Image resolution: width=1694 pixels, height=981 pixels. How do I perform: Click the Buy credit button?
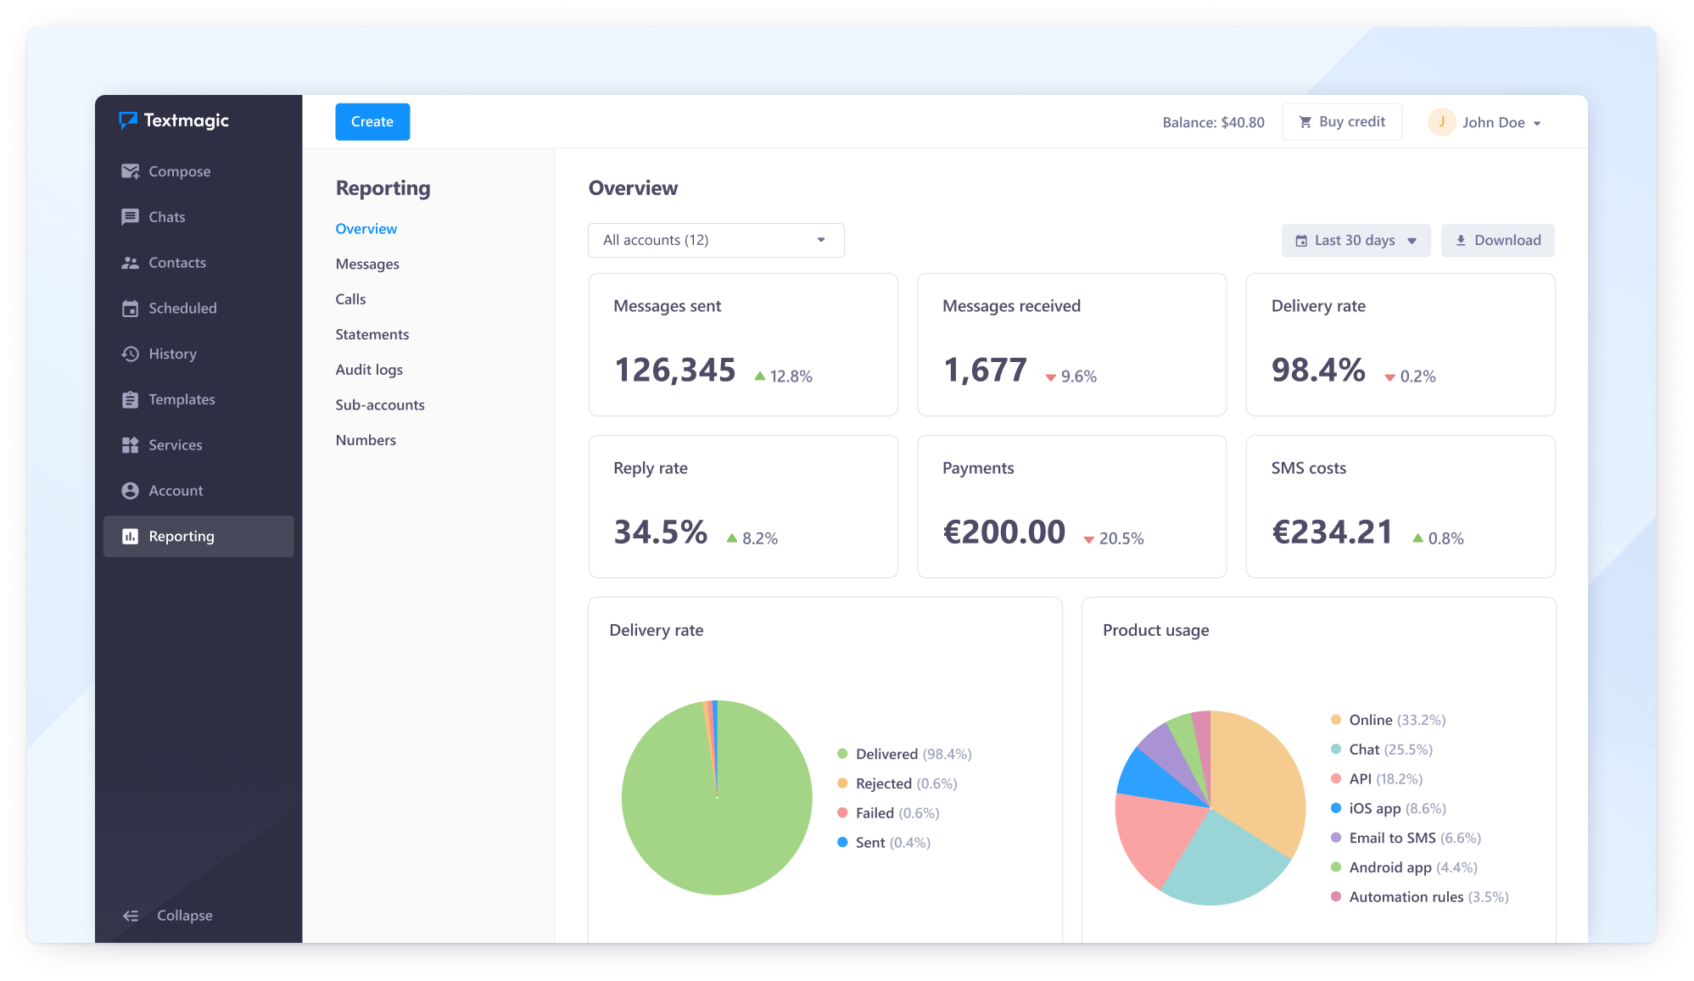click(x=1342, y=122)
